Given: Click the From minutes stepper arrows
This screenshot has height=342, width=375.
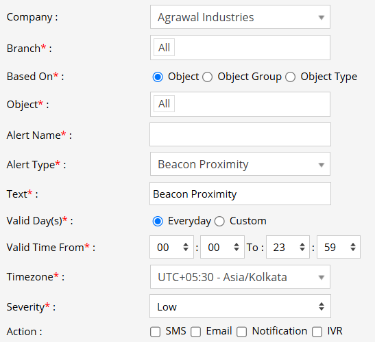Looking at the screenshot, I should [237, 247].
